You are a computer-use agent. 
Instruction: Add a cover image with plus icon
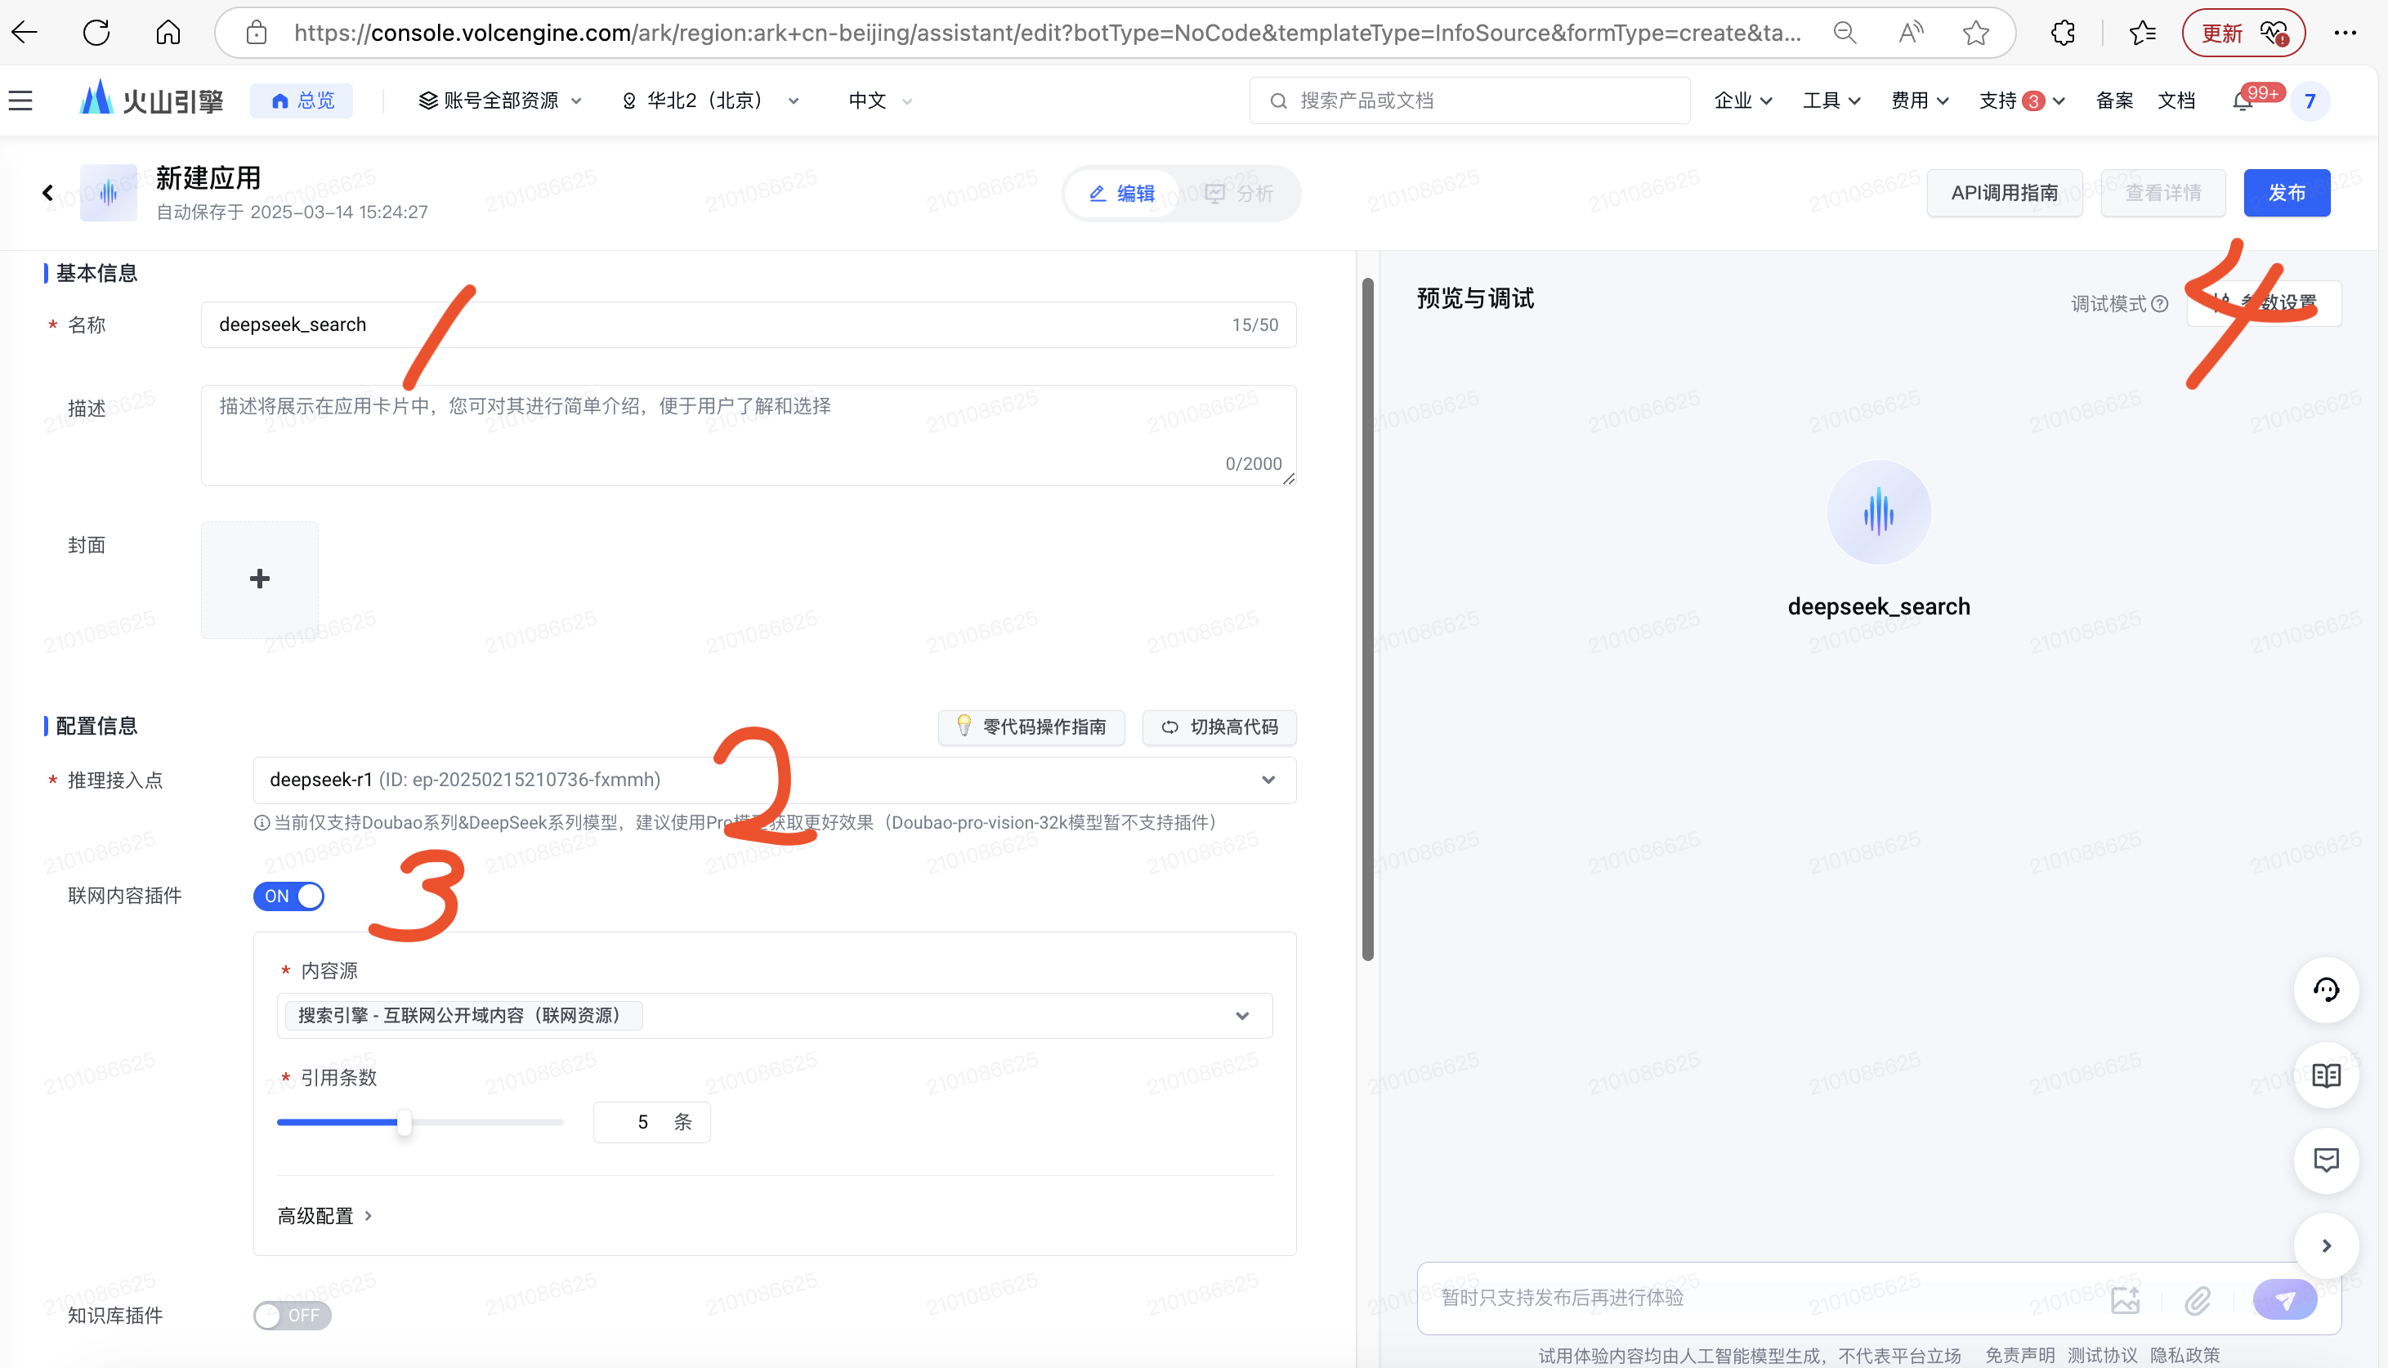pos(259,579)
